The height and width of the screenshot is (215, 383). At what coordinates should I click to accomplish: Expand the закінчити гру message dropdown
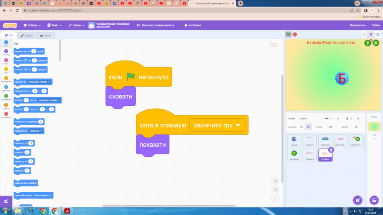pyautogui.click(x=238, y=125)
